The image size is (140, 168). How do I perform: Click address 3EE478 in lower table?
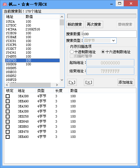point(23,132)
